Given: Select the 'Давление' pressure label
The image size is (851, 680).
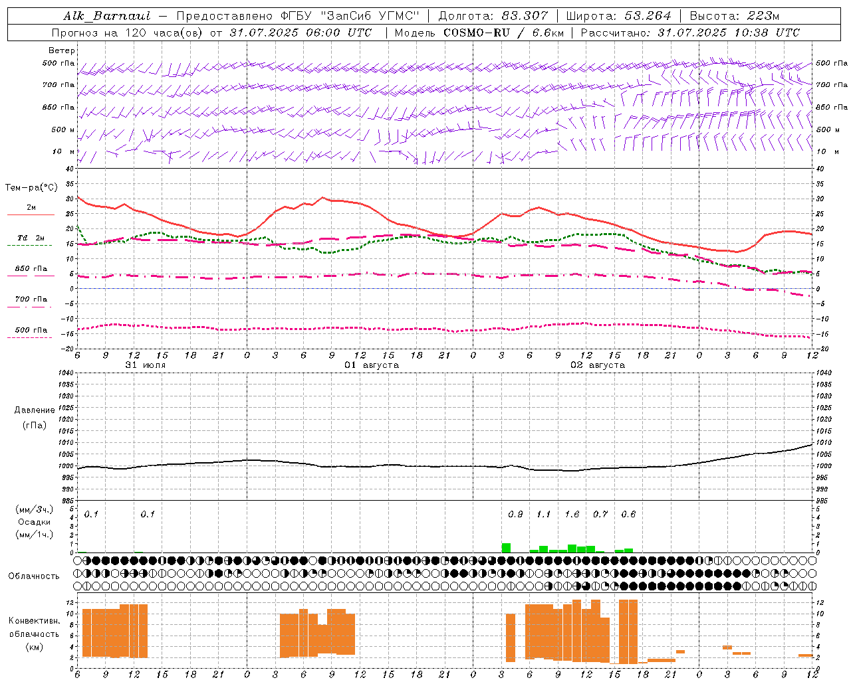Looking at the screenshot, I should click(x=35, y=410).
